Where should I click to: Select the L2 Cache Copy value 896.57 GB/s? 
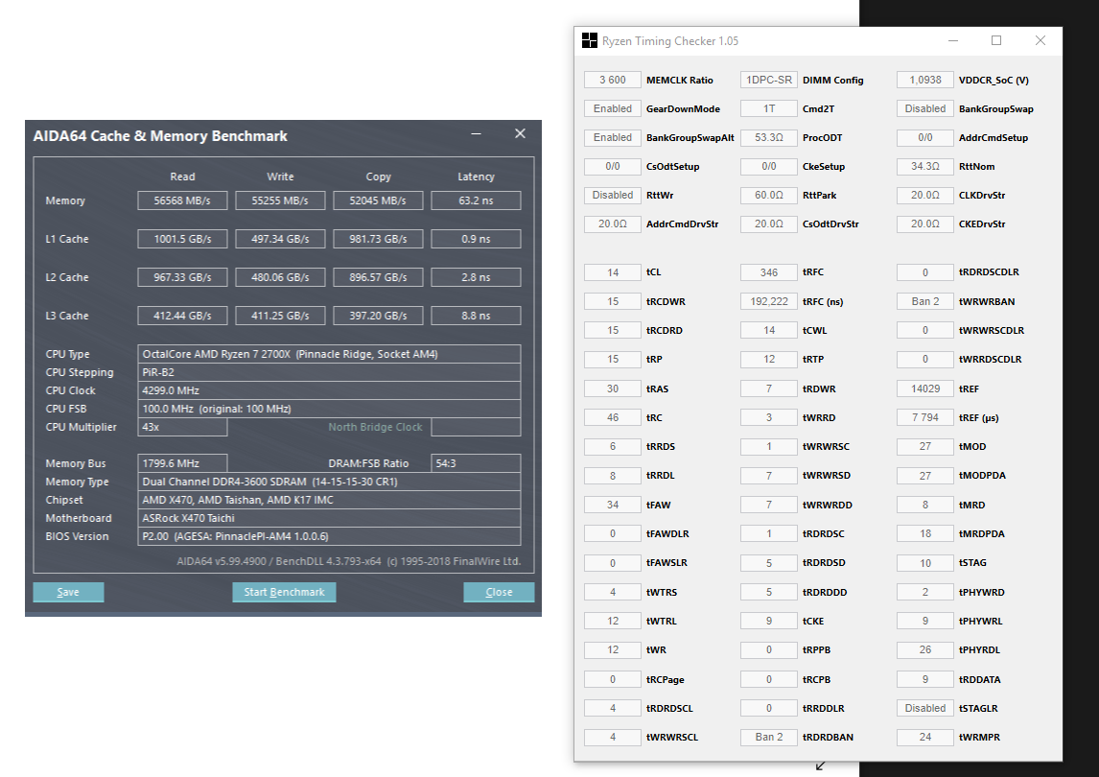pyautogui.click(x=378, y=277)
